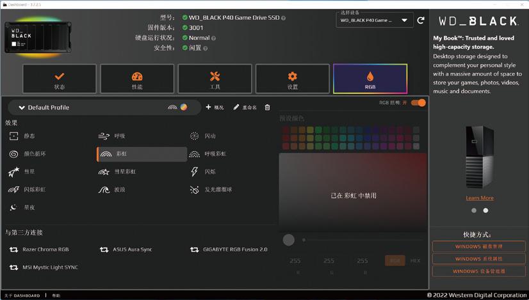Open the tools tab (工具)

pos(215,79)
